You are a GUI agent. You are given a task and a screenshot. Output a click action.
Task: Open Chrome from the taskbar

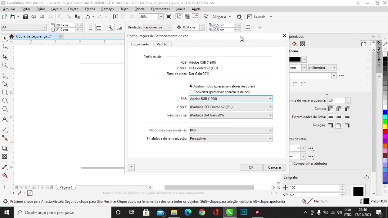coord(202,212)
